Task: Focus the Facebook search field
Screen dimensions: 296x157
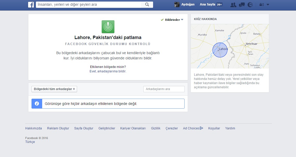Action: coord(89,4)
